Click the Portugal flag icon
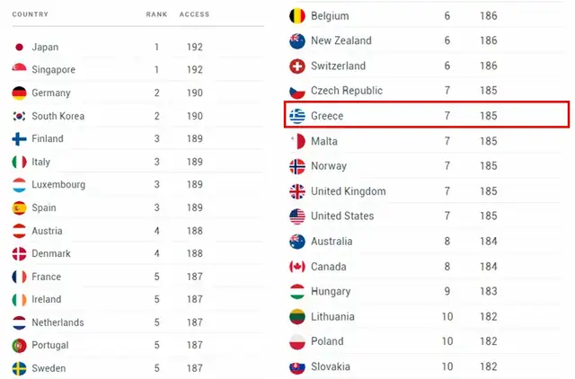Screen dimensions: 575x379 [x=19, y=345]
